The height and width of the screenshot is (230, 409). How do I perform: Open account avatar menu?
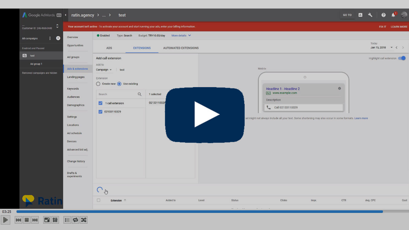404,15
